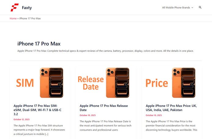Click the iPhone 17 Pro Max breadcrumb text
The height and width of the screenshot is (139, 212).
(30, 18)
